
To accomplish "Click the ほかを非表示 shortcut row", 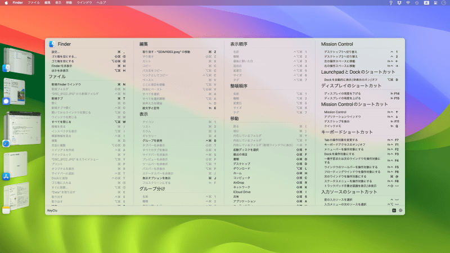I will pyautogui.click(x=88, y=71).
